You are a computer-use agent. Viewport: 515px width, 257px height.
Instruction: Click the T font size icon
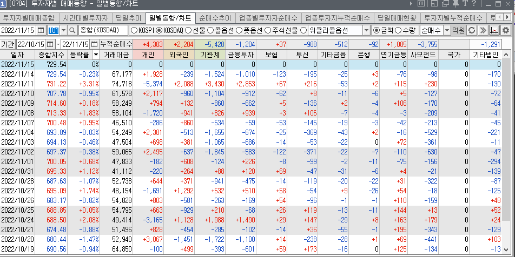pos(464,5)
